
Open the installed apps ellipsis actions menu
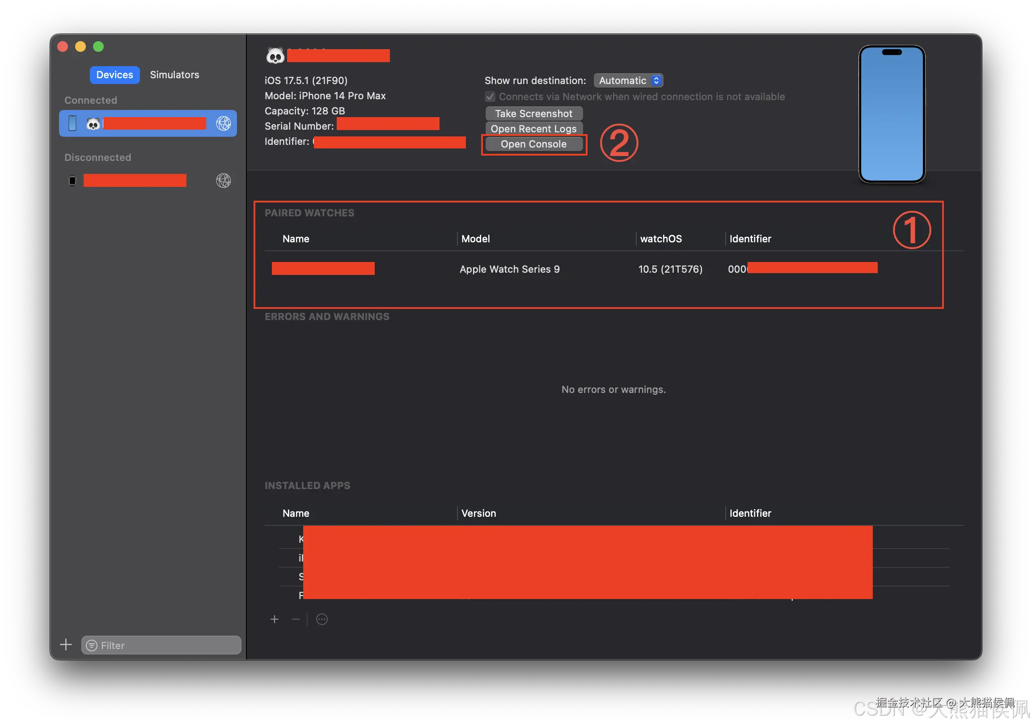322,619
